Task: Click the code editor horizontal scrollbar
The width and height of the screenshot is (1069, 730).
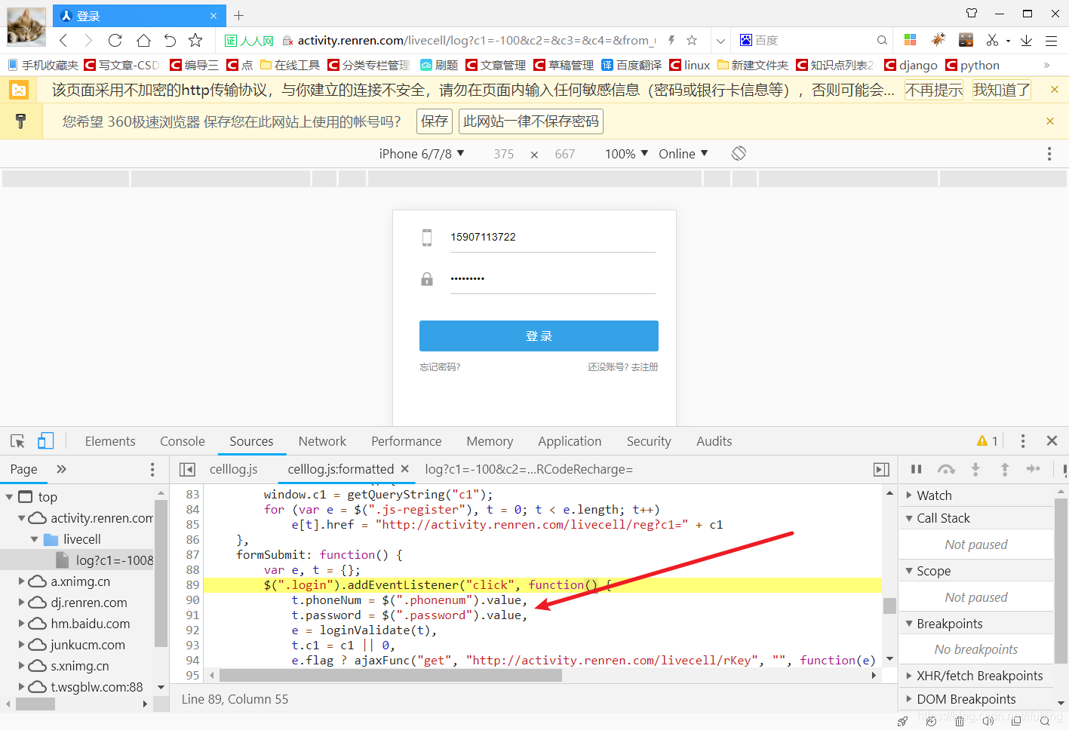Action: point(389,676)
